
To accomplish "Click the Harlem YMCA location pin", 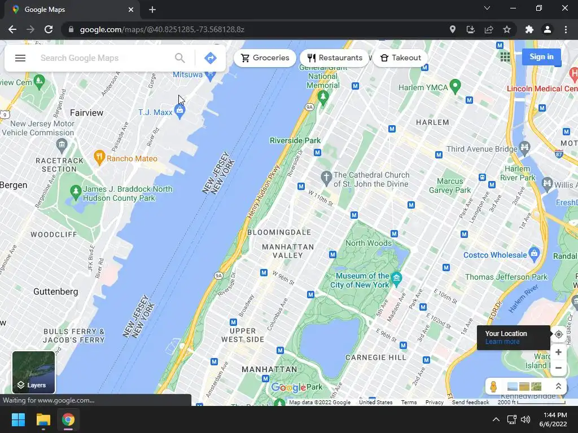I will tap(456, 86).
